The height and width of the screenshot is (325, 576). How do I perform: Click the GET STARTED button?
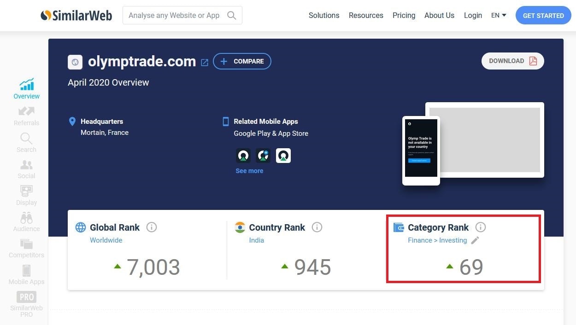543,15
